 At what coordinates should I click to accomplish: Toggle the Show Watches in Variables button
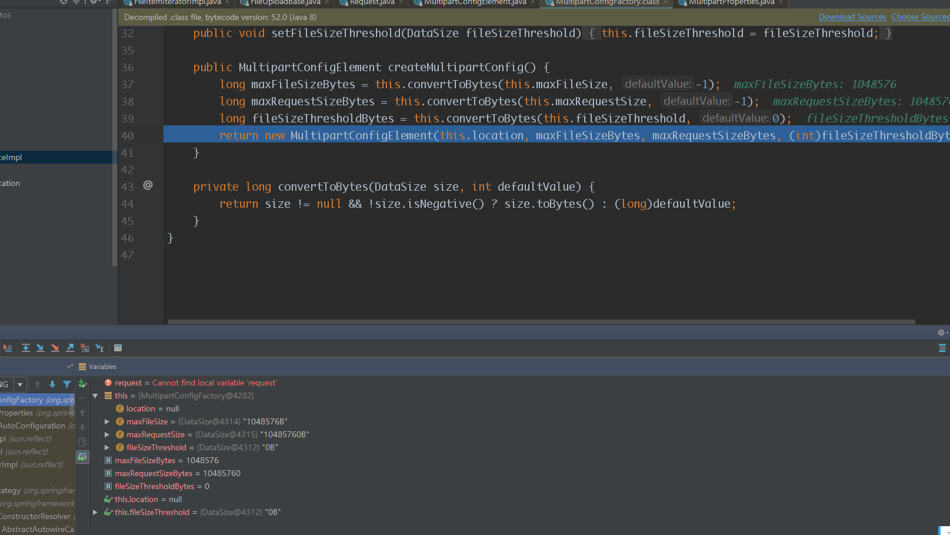tap(82, 457)
